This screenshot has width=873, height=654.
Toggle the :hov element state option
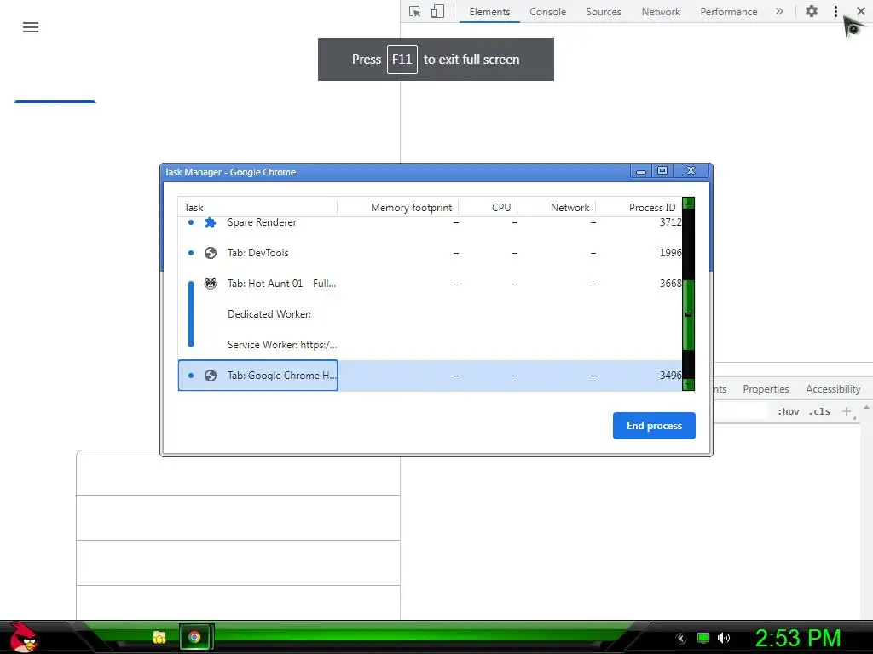pos(789,411)
